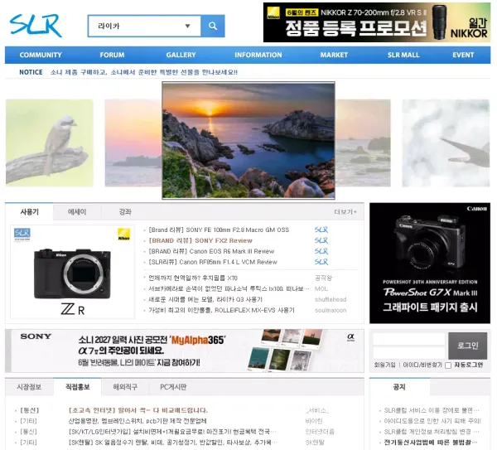This screenshot has height=450, width=497.
Task: Click the Sony alpha logo on the banner
Action: [350, 337]
